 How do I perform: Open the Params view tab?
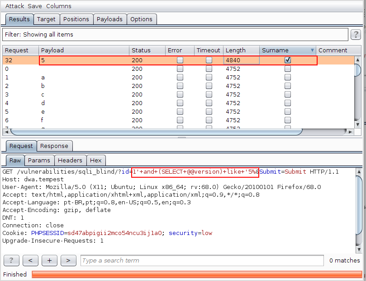pos(39,160)
